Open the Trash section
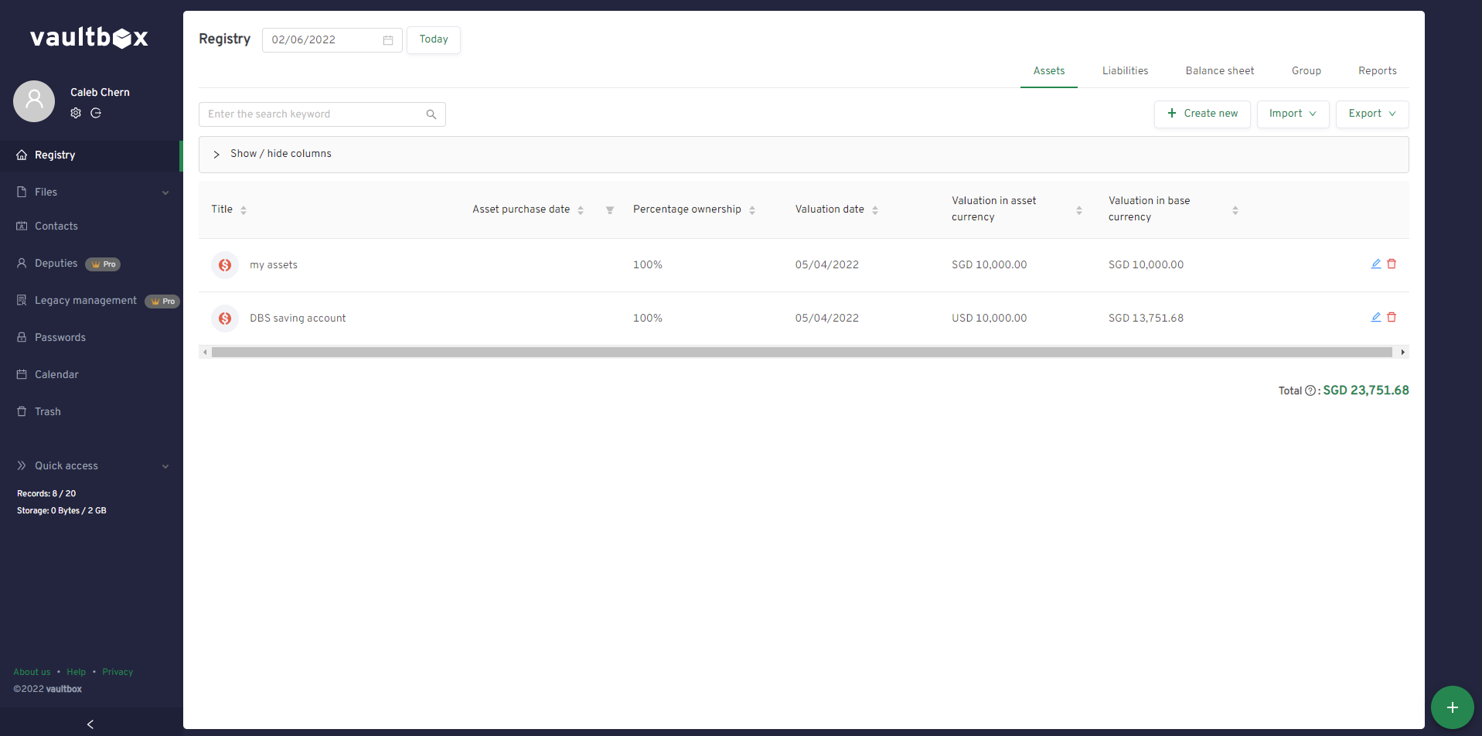The width and height of the screenshot is (1482, 736). 47,411
